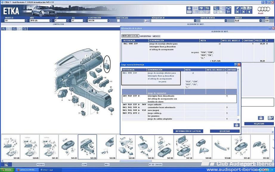Select row 8K1 941 509 A conmutador luces
This screenshot has height=172, width=275.
179,107
